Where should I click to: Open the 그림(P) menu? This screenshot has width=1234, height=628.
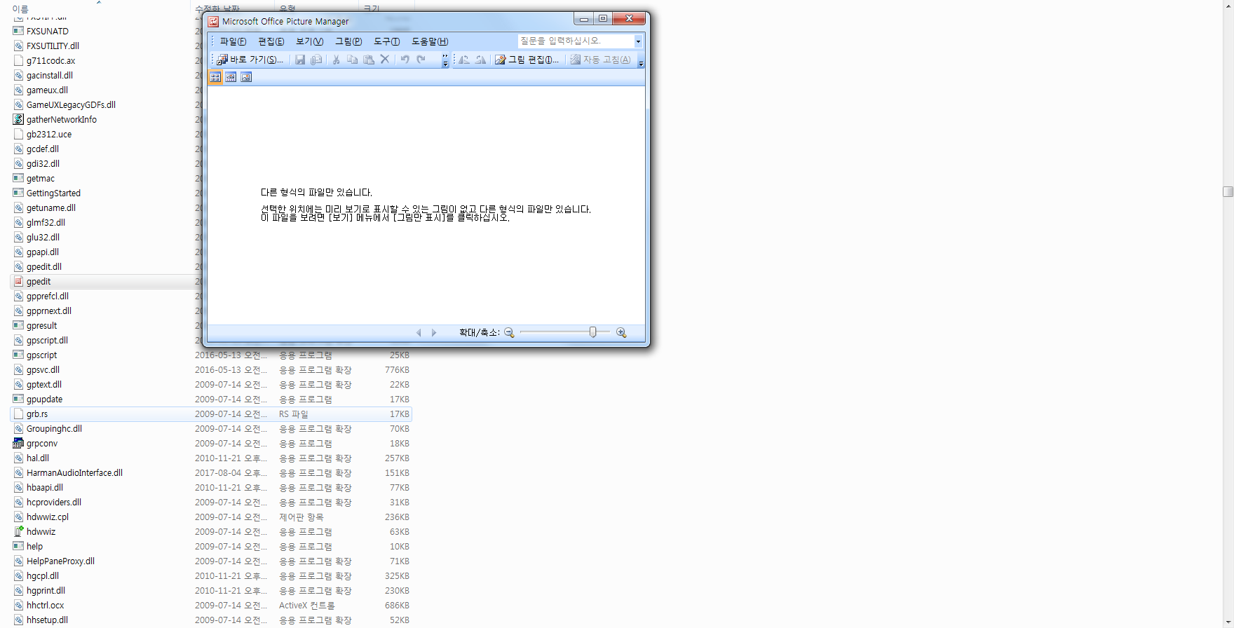[348, 41]
